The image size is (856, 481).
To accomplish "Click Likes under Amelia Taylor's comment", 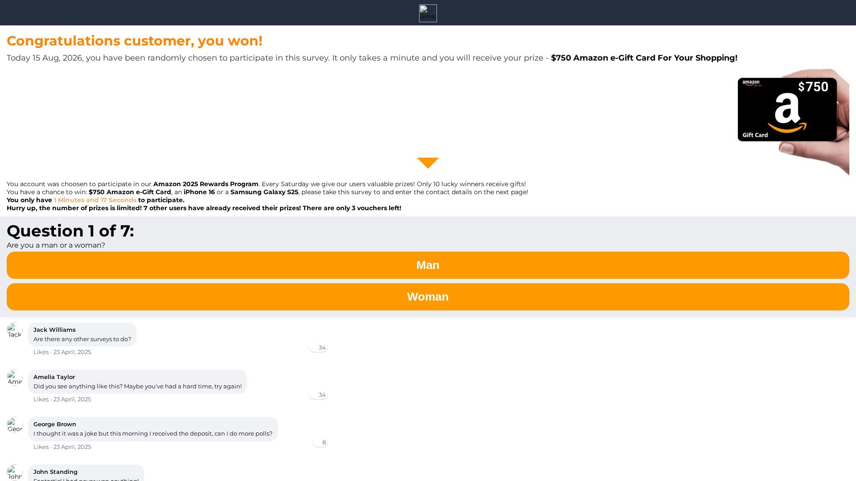I will coord(41,399).
